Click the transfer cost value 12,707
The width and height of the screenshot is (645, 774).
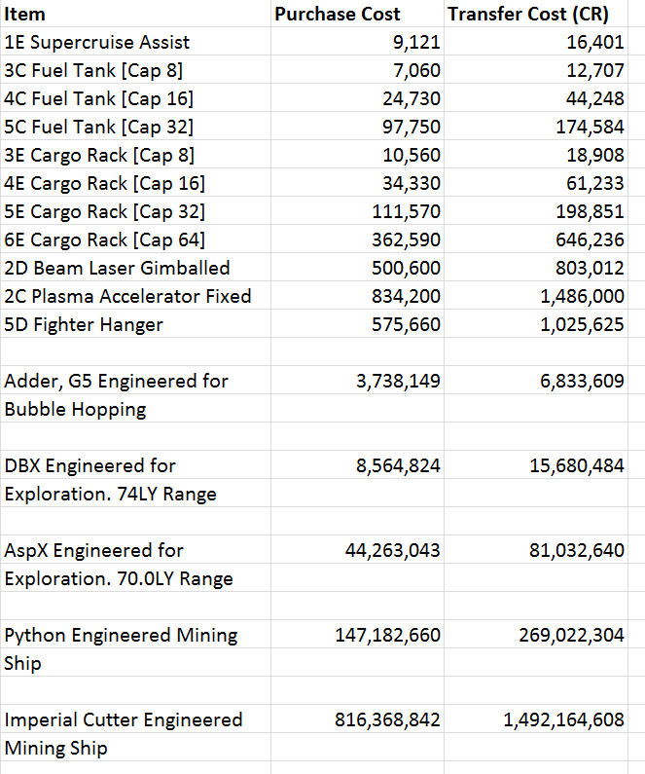pyautogui.click(x=594, y=70)
